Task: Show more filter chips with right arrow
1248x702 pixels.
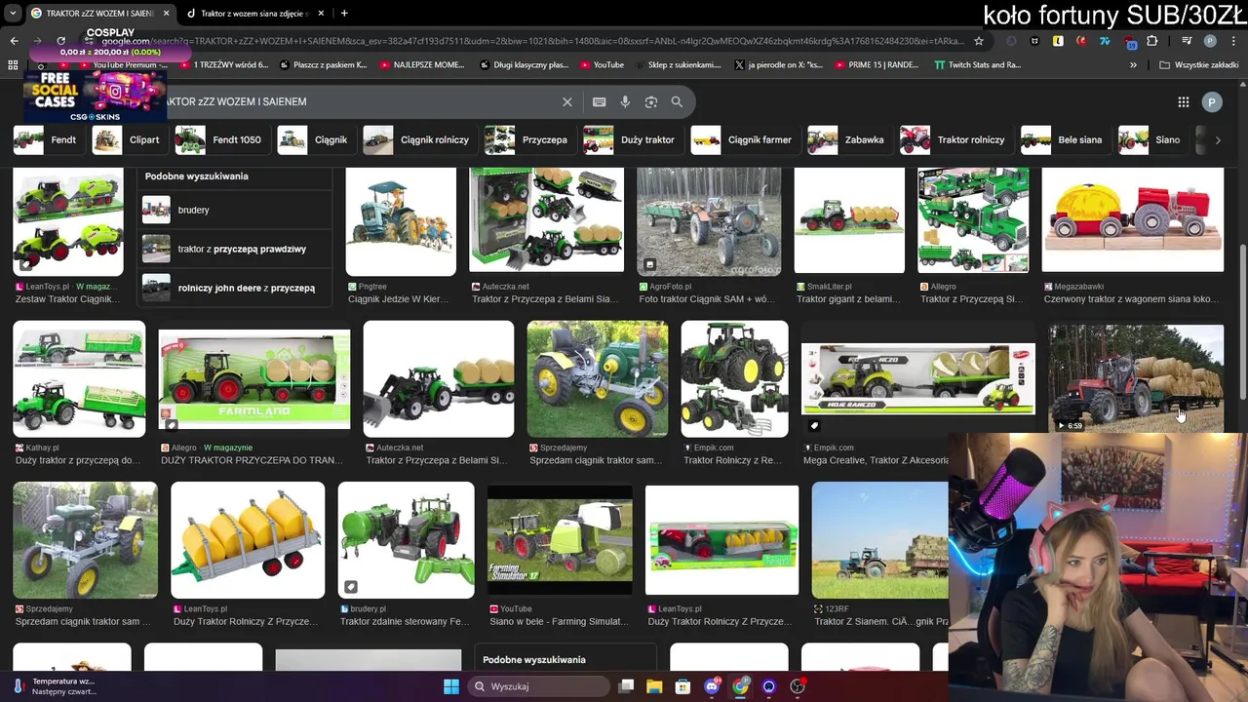Action: pos(1217,139)
